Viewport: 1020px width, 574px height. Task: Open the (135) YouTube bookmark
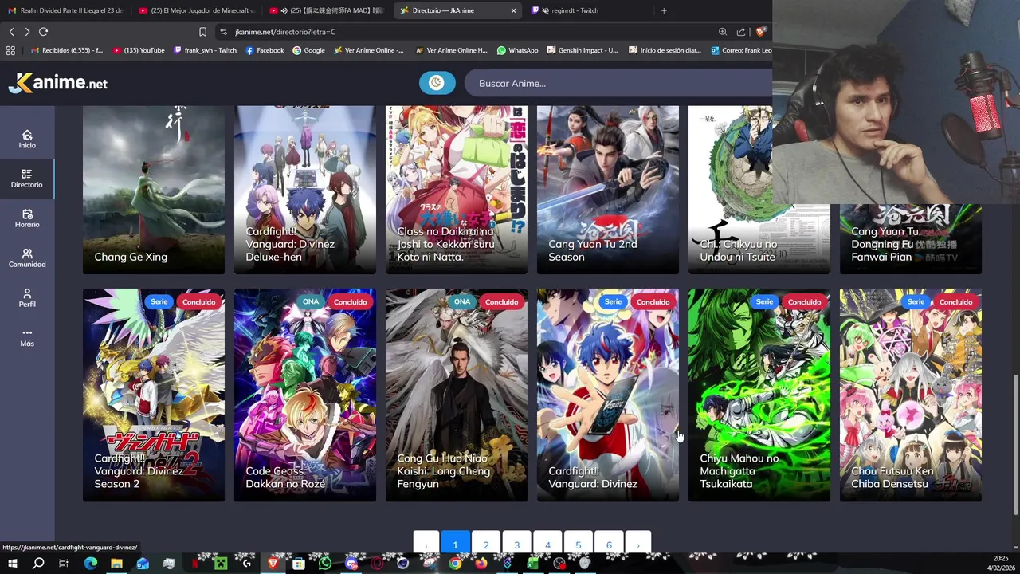point(139,50)
